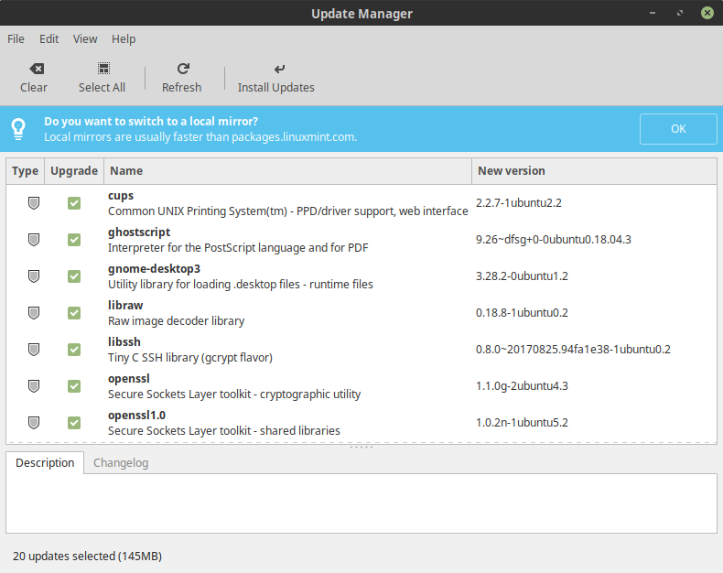This screenshot has height=573, width=723.
Task: Click the shield type icon for libssh
Action: pos(34,350)
